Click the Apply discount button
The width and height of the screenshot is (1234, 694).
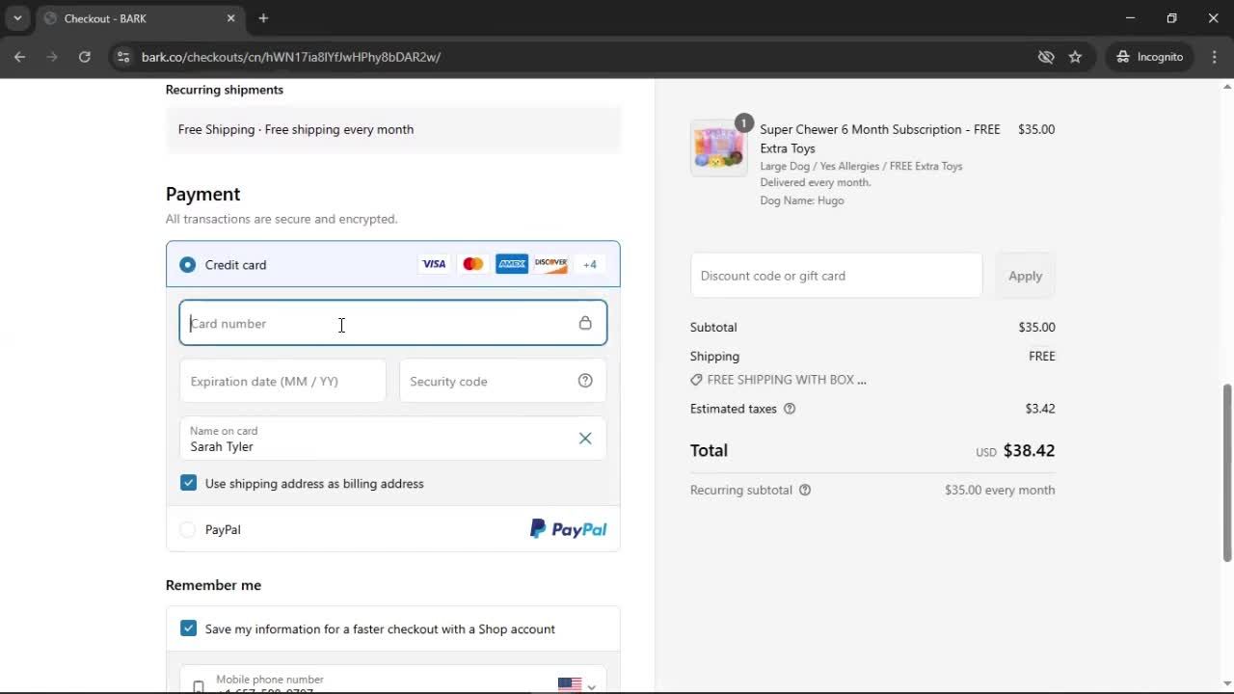click(x=1025, y=276)
